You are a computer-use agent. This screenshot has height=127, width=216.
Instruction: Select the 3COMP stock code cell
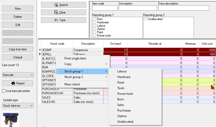(x=57, y=50)
